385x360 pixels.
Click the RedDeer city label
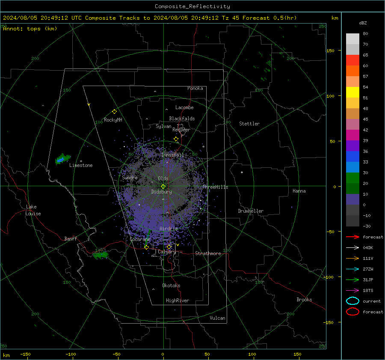[x=181, y=130]
